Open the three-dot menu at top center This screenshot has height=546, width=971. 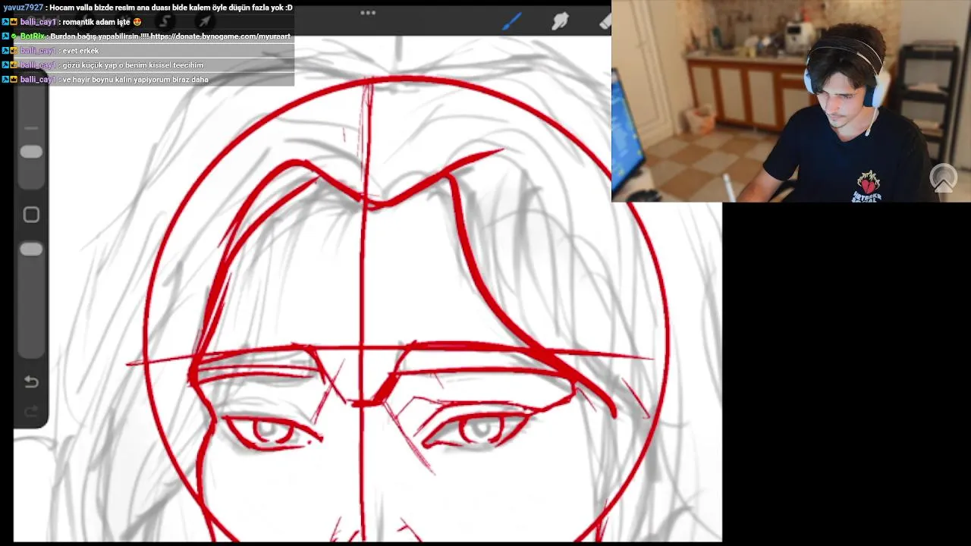368,13
